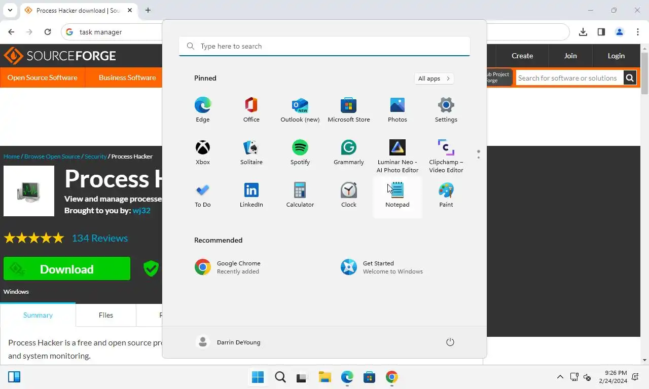Expand the All apps list
The height and width of the screenshot is (389, 649).
point(434,79)
